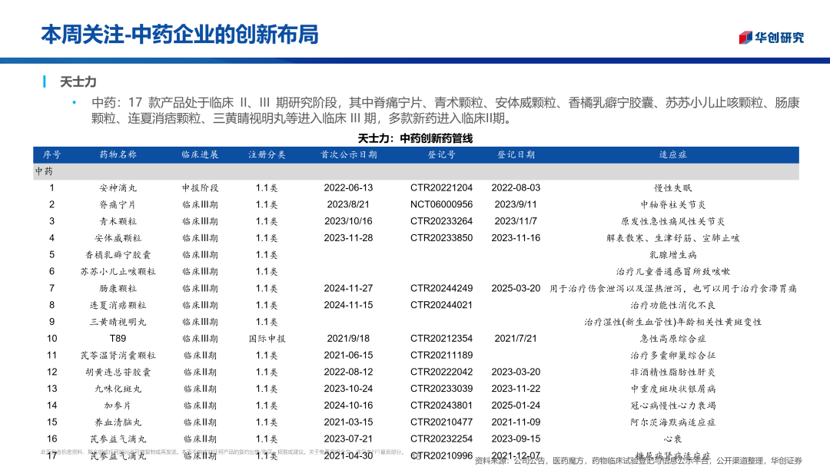Click registration number CTR20222042
This screenshot has width=830, height=467.
[441, 372]
